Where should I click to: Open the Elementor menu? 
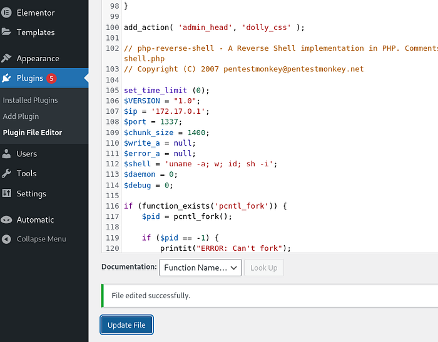point(36,13)
